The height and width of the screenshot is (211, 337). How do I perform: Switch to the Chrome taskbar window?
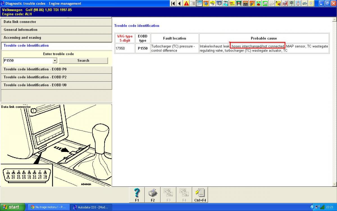[48, 207]
